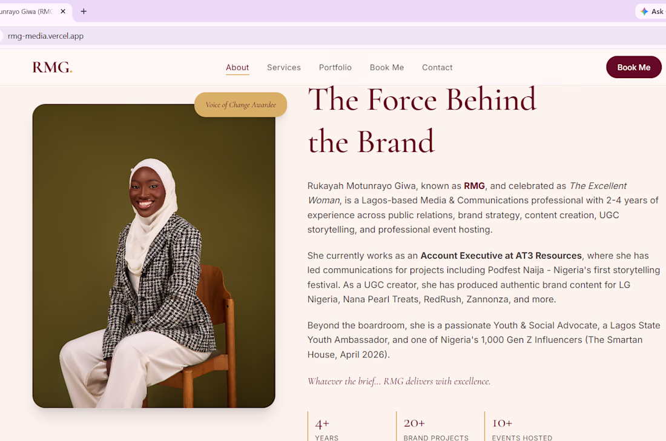Click the portrait photo of Rukayah

(154, 256)
